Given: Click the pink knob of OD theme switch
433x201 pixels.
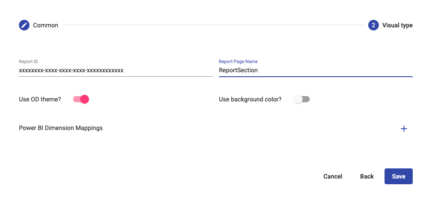Looking at the screenshot, I should coord(85,99).
